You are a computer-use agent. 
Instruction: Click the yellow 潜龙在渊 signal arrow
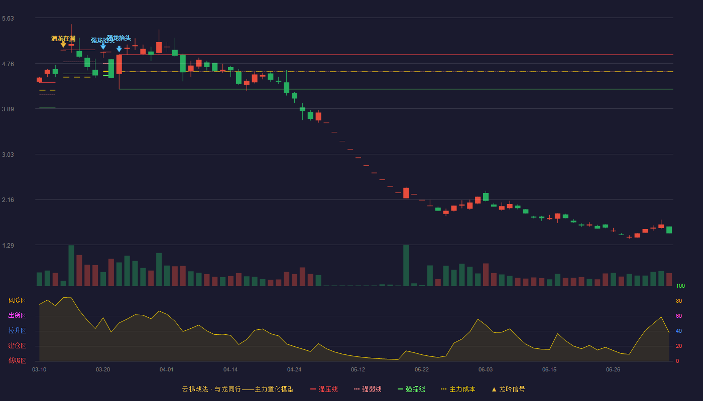pos(63,45)
